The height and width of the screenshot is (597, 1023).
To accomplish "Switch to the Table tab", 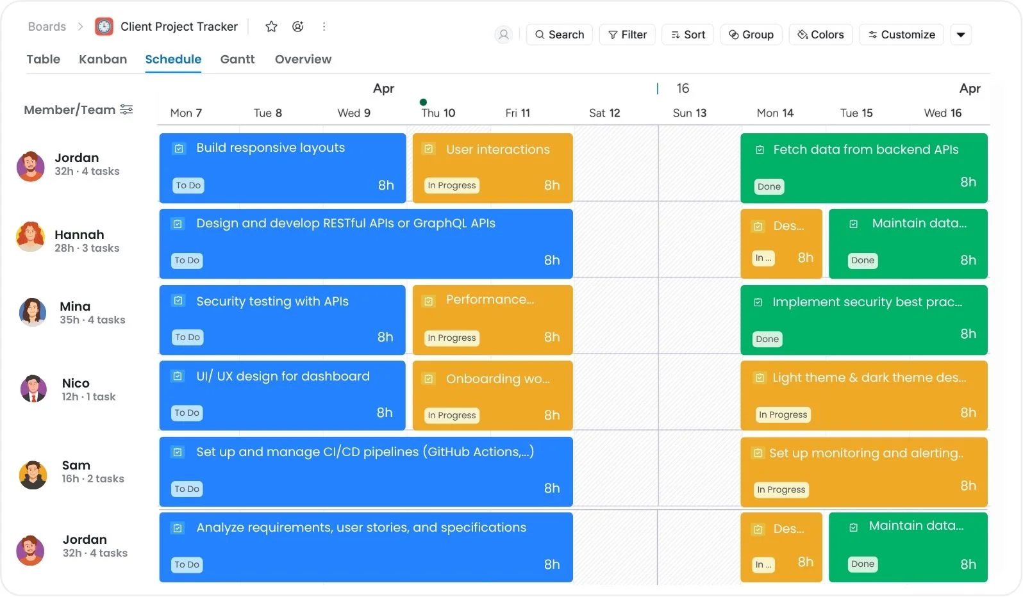I will pos(44,60).
